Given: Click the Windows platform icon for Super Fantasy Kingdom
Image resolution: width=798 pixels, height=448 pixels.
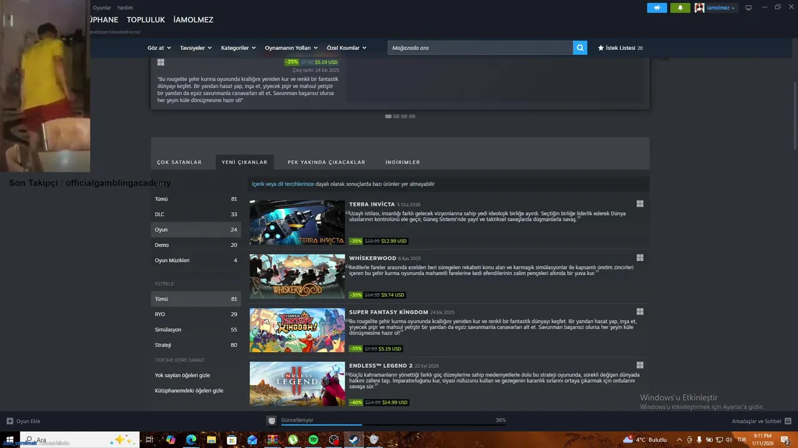Looking at the screenshot, I should 640,312.
